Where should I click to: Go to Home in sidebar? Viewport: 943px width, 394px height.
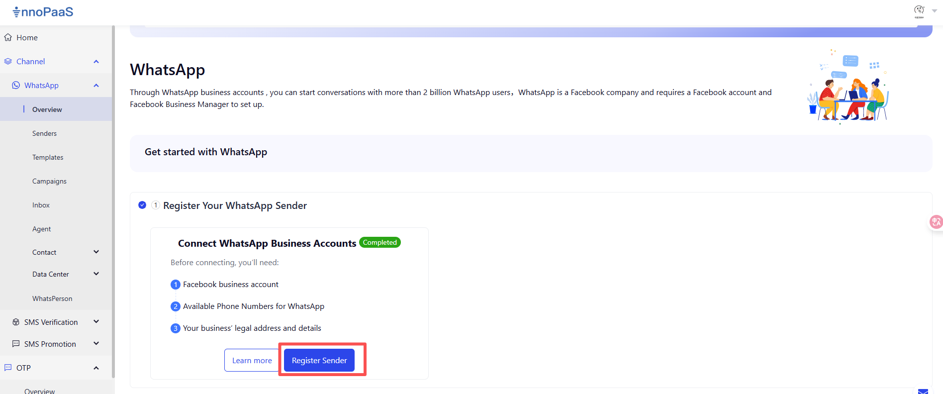(27, 37)
